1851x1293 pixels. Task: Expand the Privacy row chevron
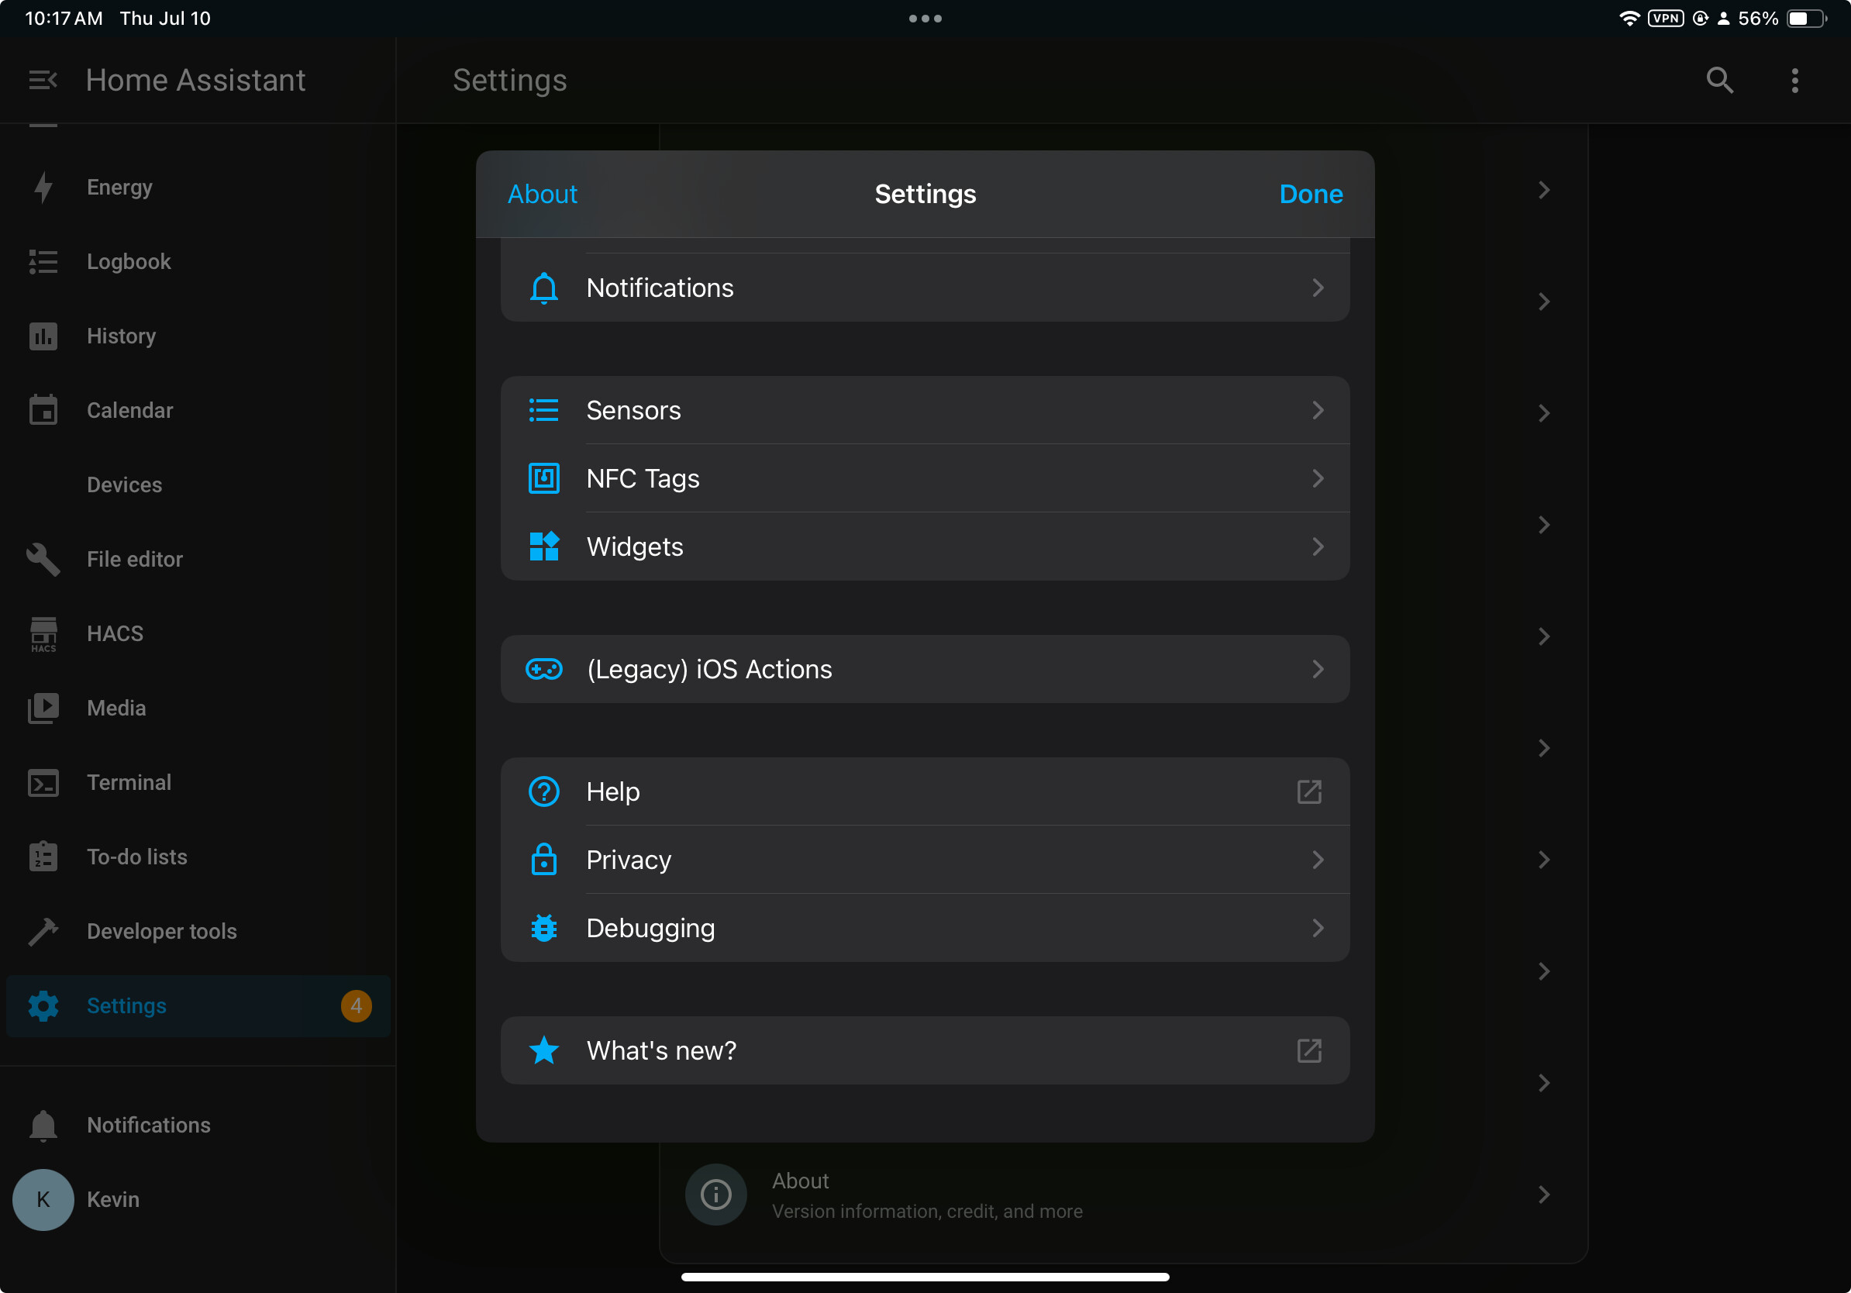(1317, 860)
